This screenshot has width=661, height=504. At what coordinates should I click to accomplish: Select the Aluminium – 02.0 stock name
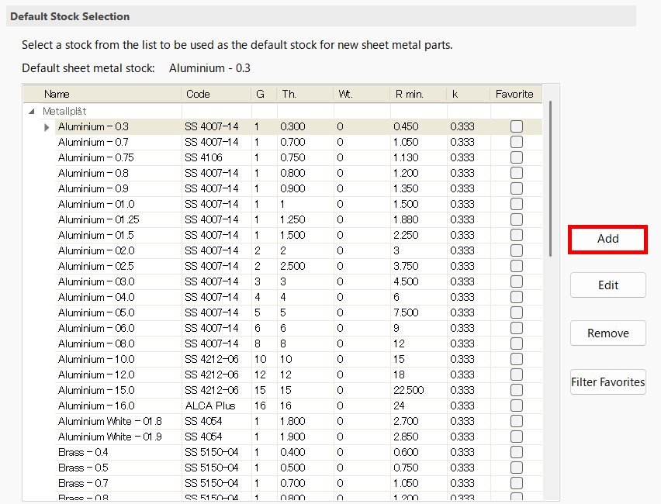96,250
